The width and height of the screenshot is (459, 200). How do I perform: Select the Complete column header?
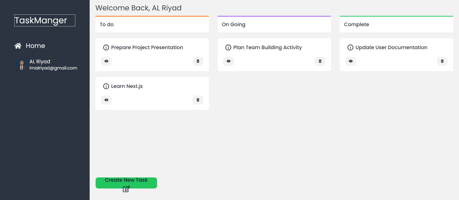pyautogui.click(x=396, y=24)
